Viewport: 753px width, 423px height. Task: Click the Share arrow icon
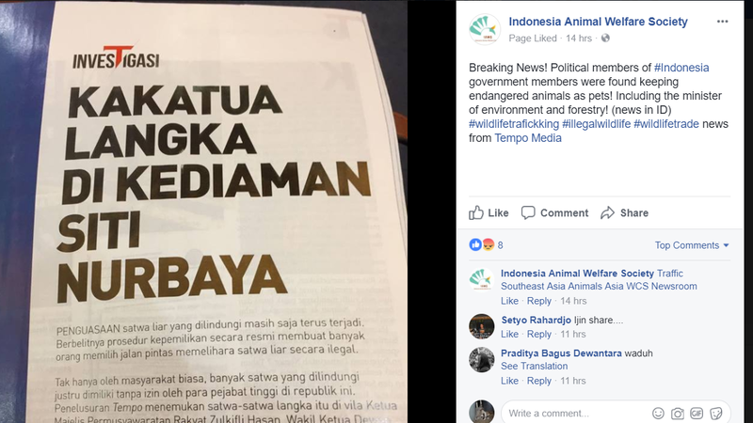pyautogui.click(x=607, y=213)
